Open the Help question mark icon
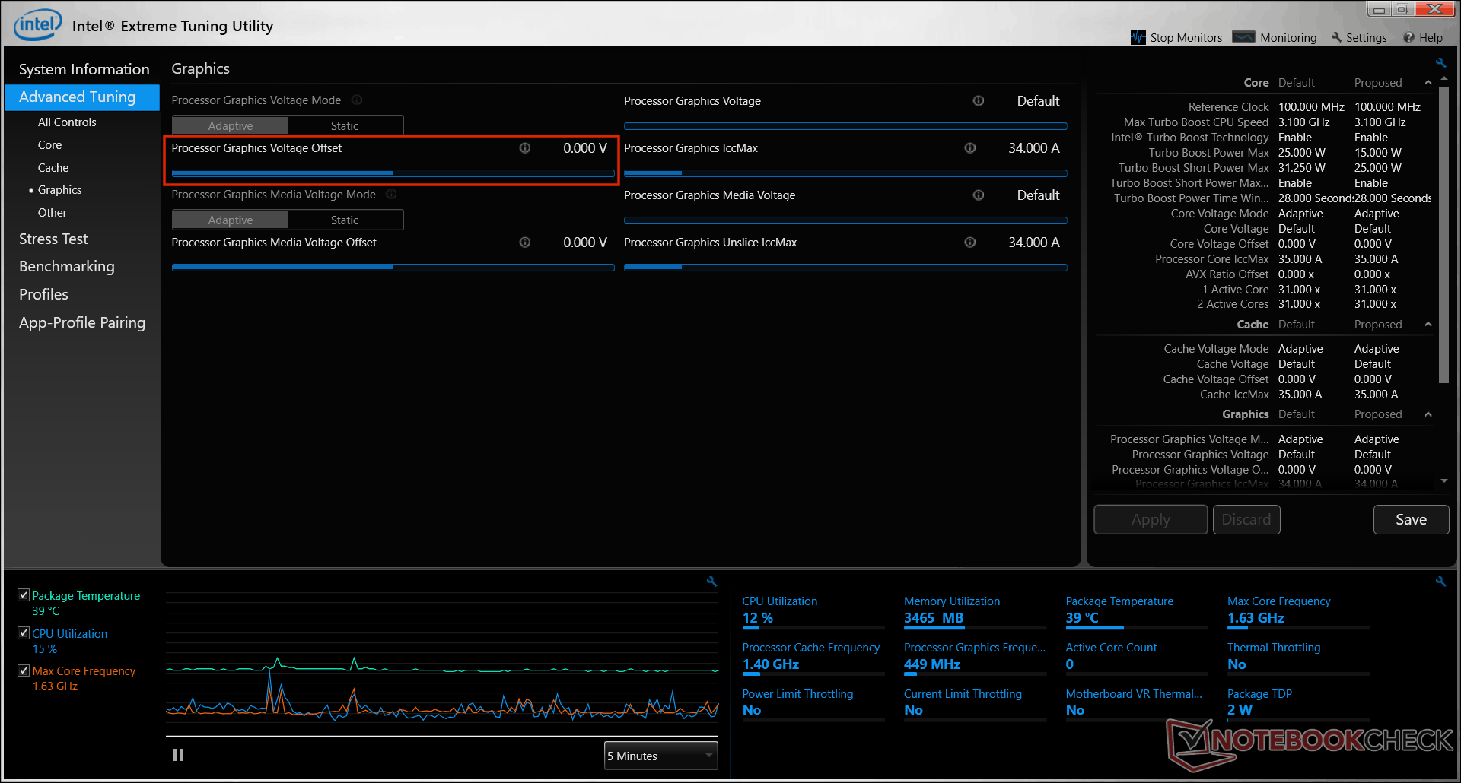 coord(1408,37)
